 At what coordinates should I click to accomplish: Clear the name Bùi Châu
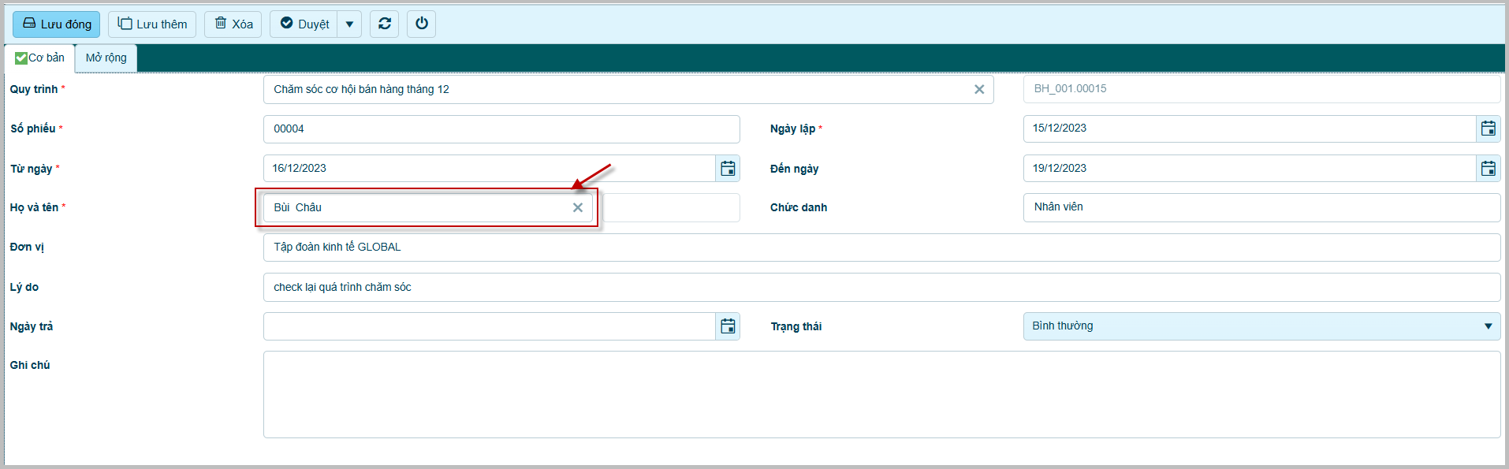coord(577,207)
